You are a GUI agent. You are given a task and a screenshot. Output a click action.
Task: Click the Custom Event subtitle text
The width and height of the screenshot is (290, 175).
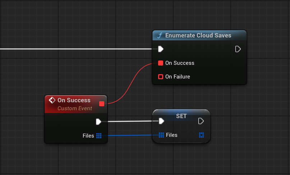tap(75, 108)
